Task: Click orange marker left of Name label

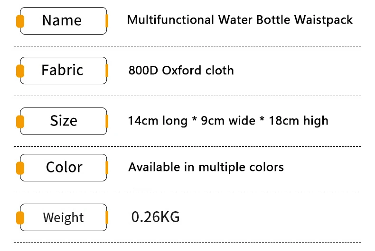Action: pos(20,21)
